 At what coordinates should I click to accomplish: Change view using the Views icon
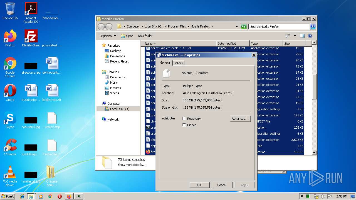(x=288, y=36)
